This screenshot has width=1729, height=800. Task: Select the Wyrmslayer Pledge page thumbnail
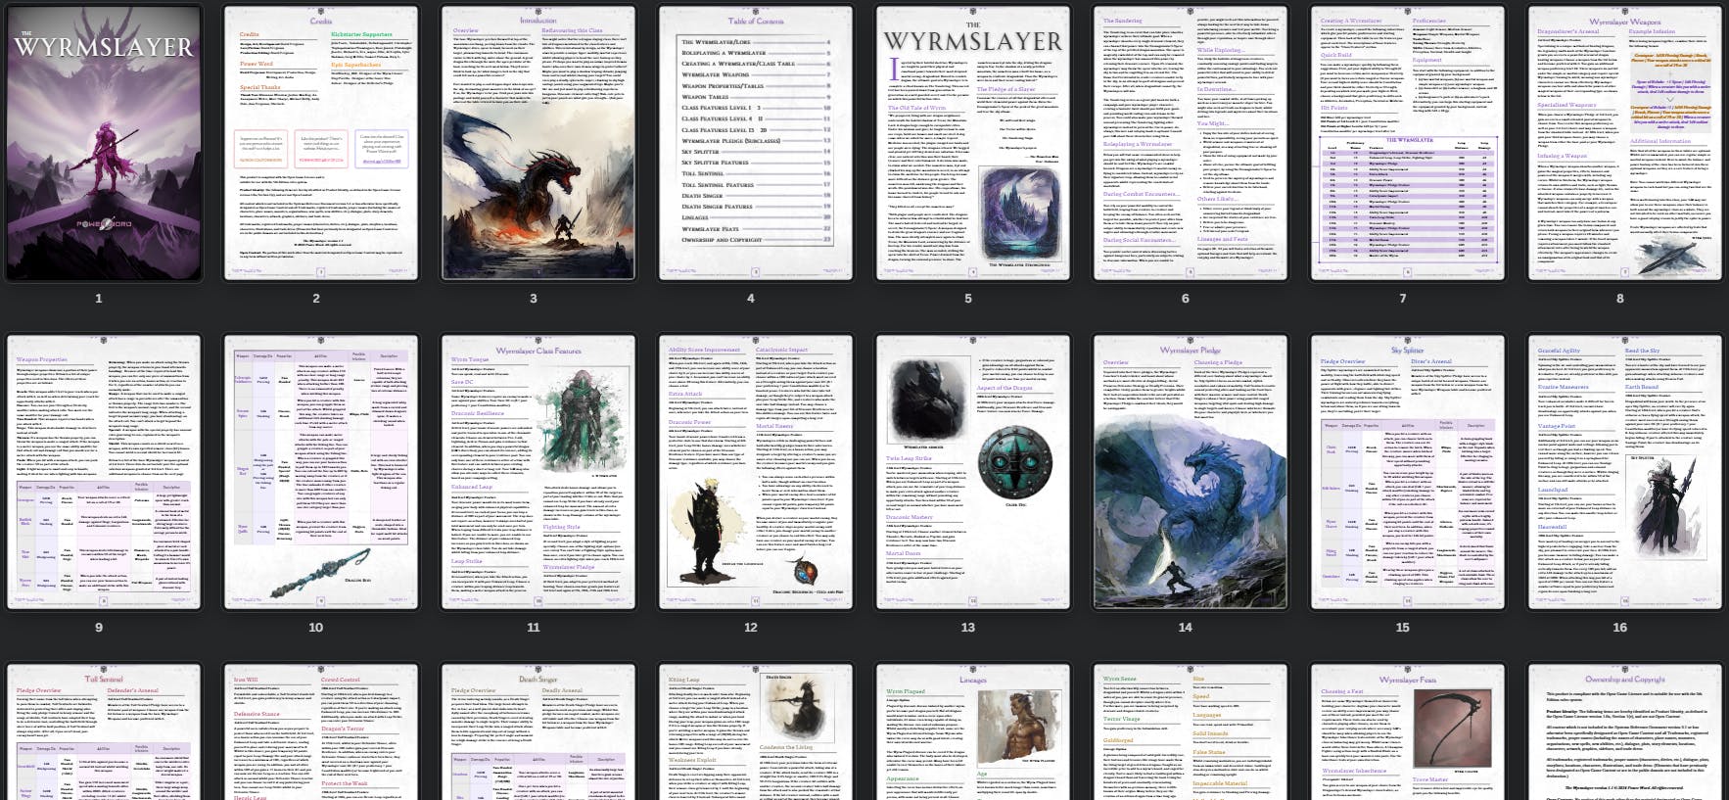click(x=1191, y=472)
